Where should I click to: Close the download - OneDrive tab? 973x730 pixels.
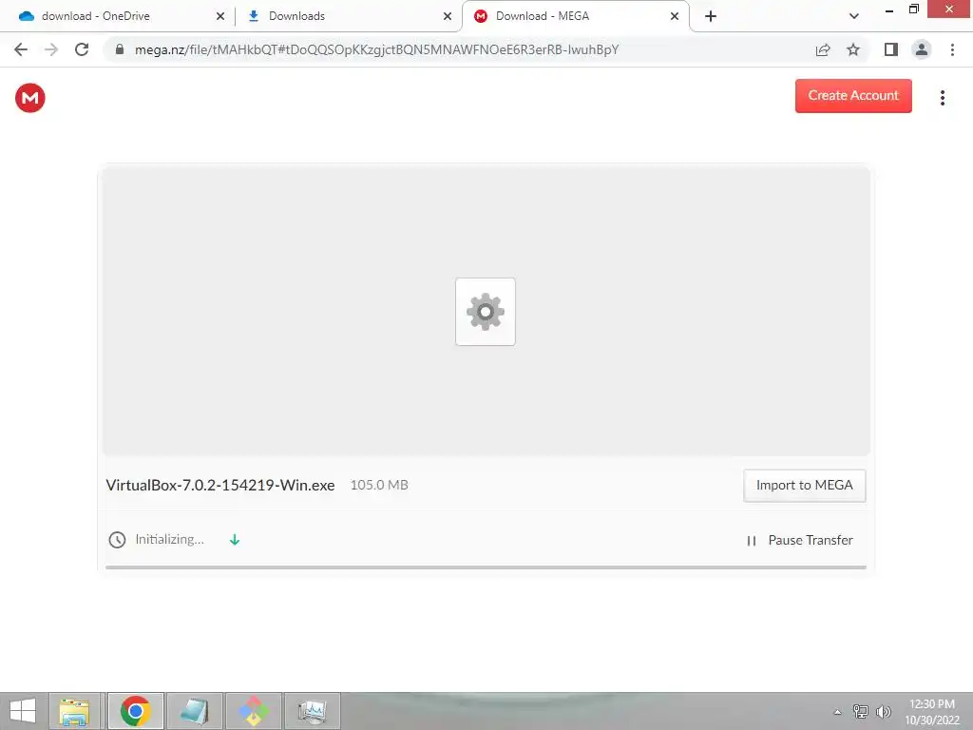(219, 16)
